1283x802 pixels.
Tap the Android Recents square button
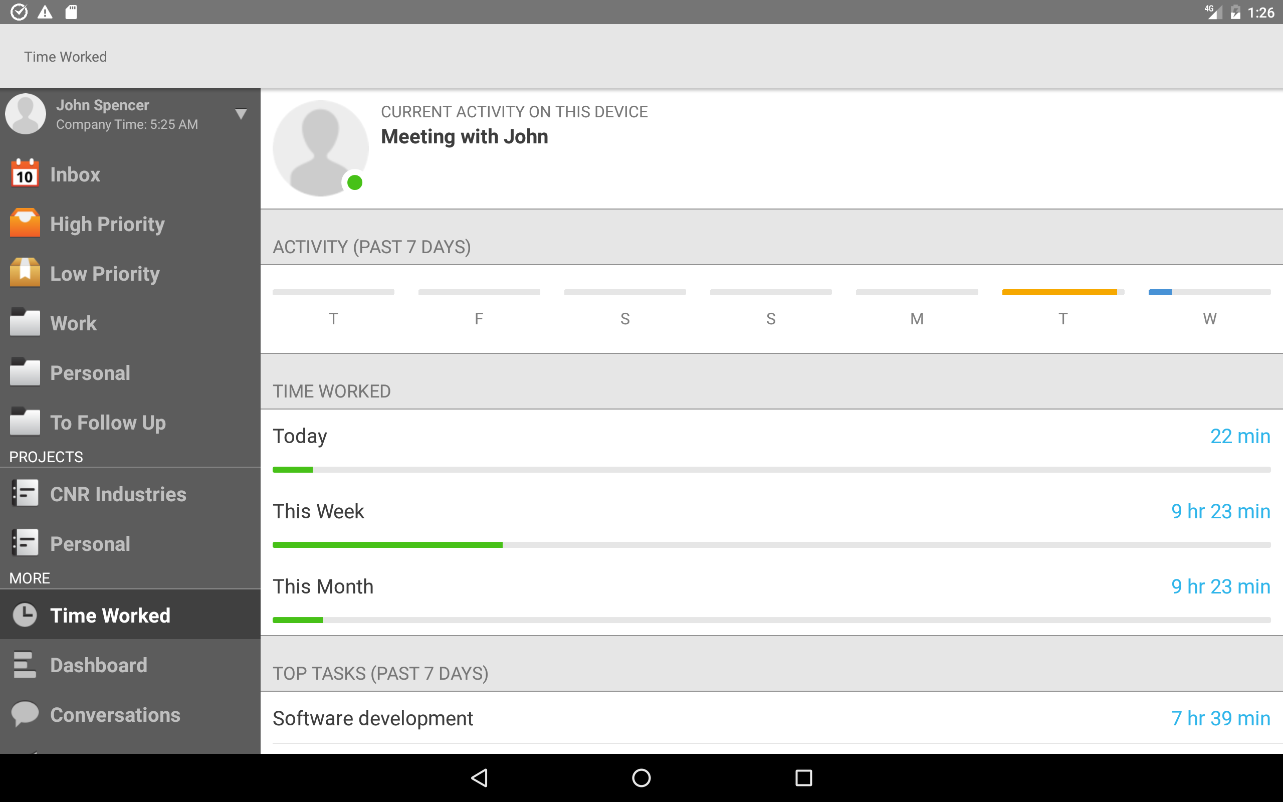click(x=804, y=777)
